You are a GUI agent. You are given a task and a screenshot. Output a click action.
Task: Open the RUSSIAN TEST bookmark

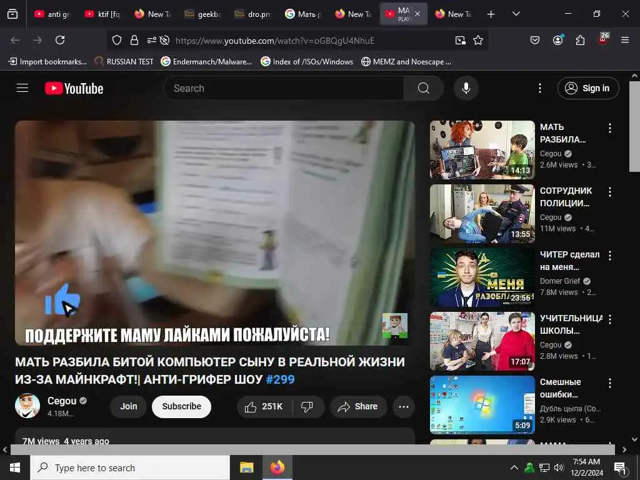click(124, 62)
